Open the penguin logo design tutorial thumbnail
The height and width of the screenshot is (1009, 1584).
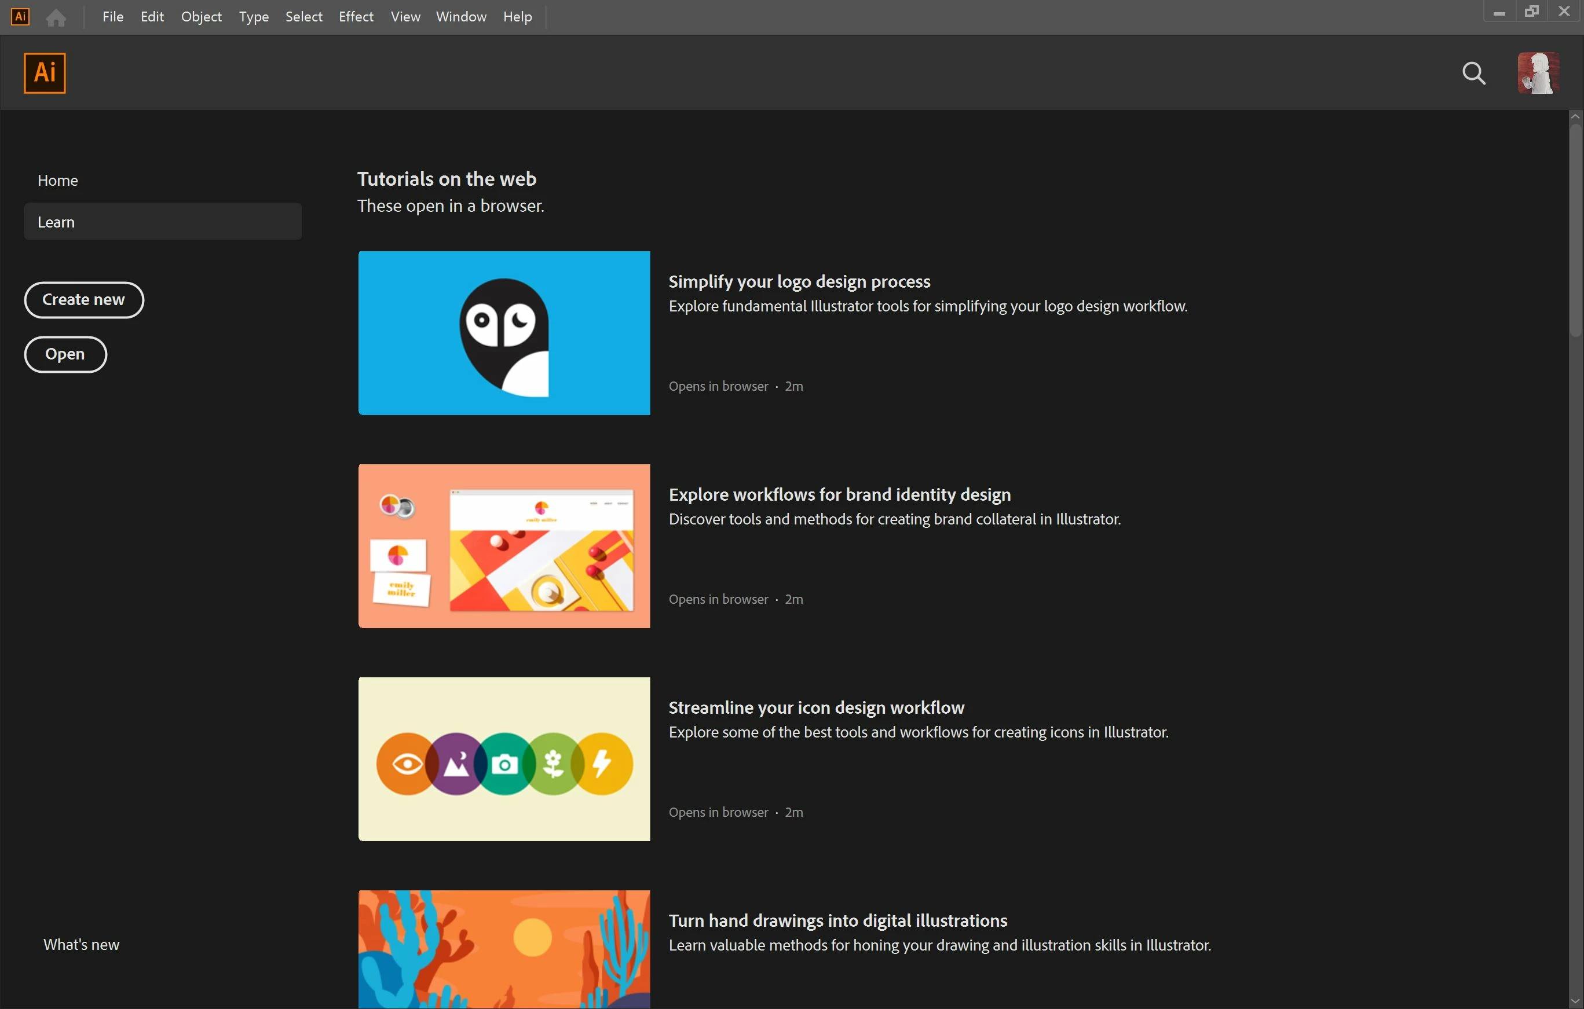click(504, 333)
